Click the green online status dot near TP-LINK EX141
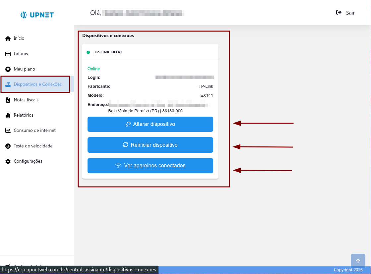This screenshot has width=371, height=274. pyautogui.click(x=88, y=52)
